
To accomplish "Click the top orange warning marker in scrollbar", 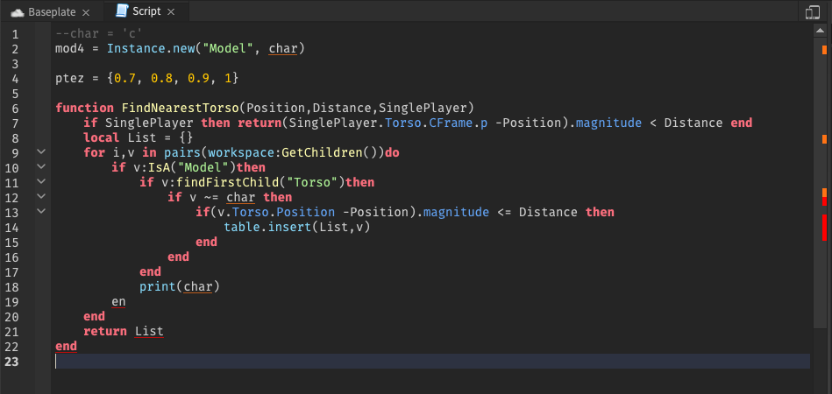I will point(824,50).
